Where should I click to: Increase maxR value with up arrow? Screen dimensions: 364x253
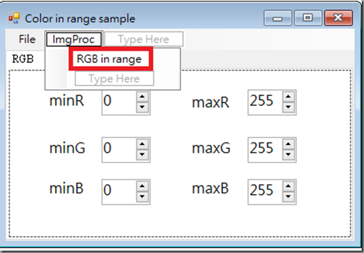pyautogui.click(x=289, y=97)
